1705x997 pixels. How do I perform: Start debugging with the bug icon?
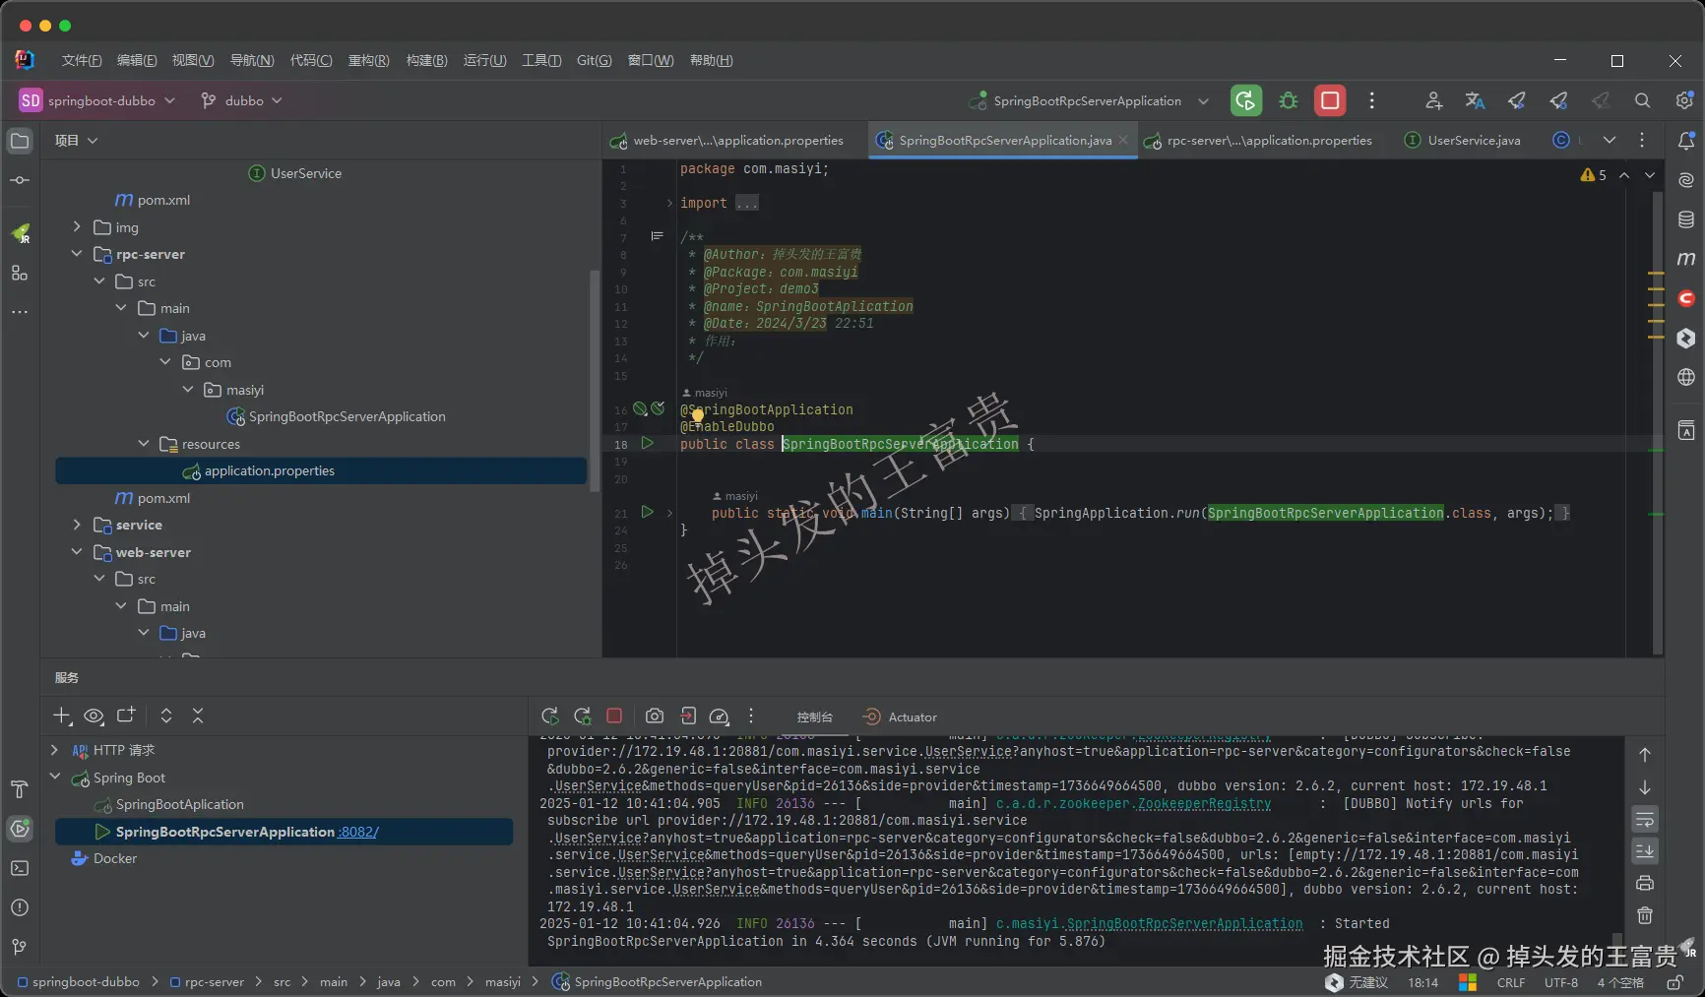pyautogui.click(x=1288, y=100)
